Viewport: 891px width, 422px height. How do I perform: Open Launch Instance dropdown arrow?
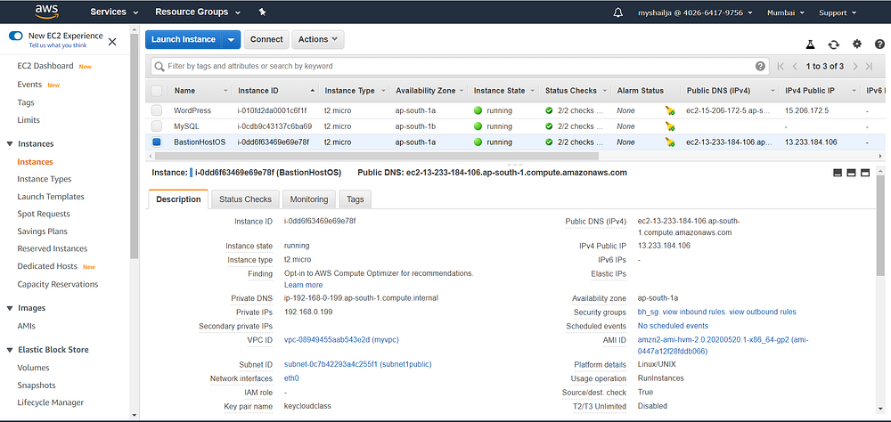(x=231, y=40)
